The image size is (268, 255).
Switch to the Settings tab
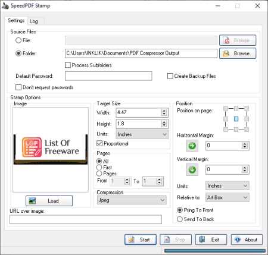tap(16, 20)
